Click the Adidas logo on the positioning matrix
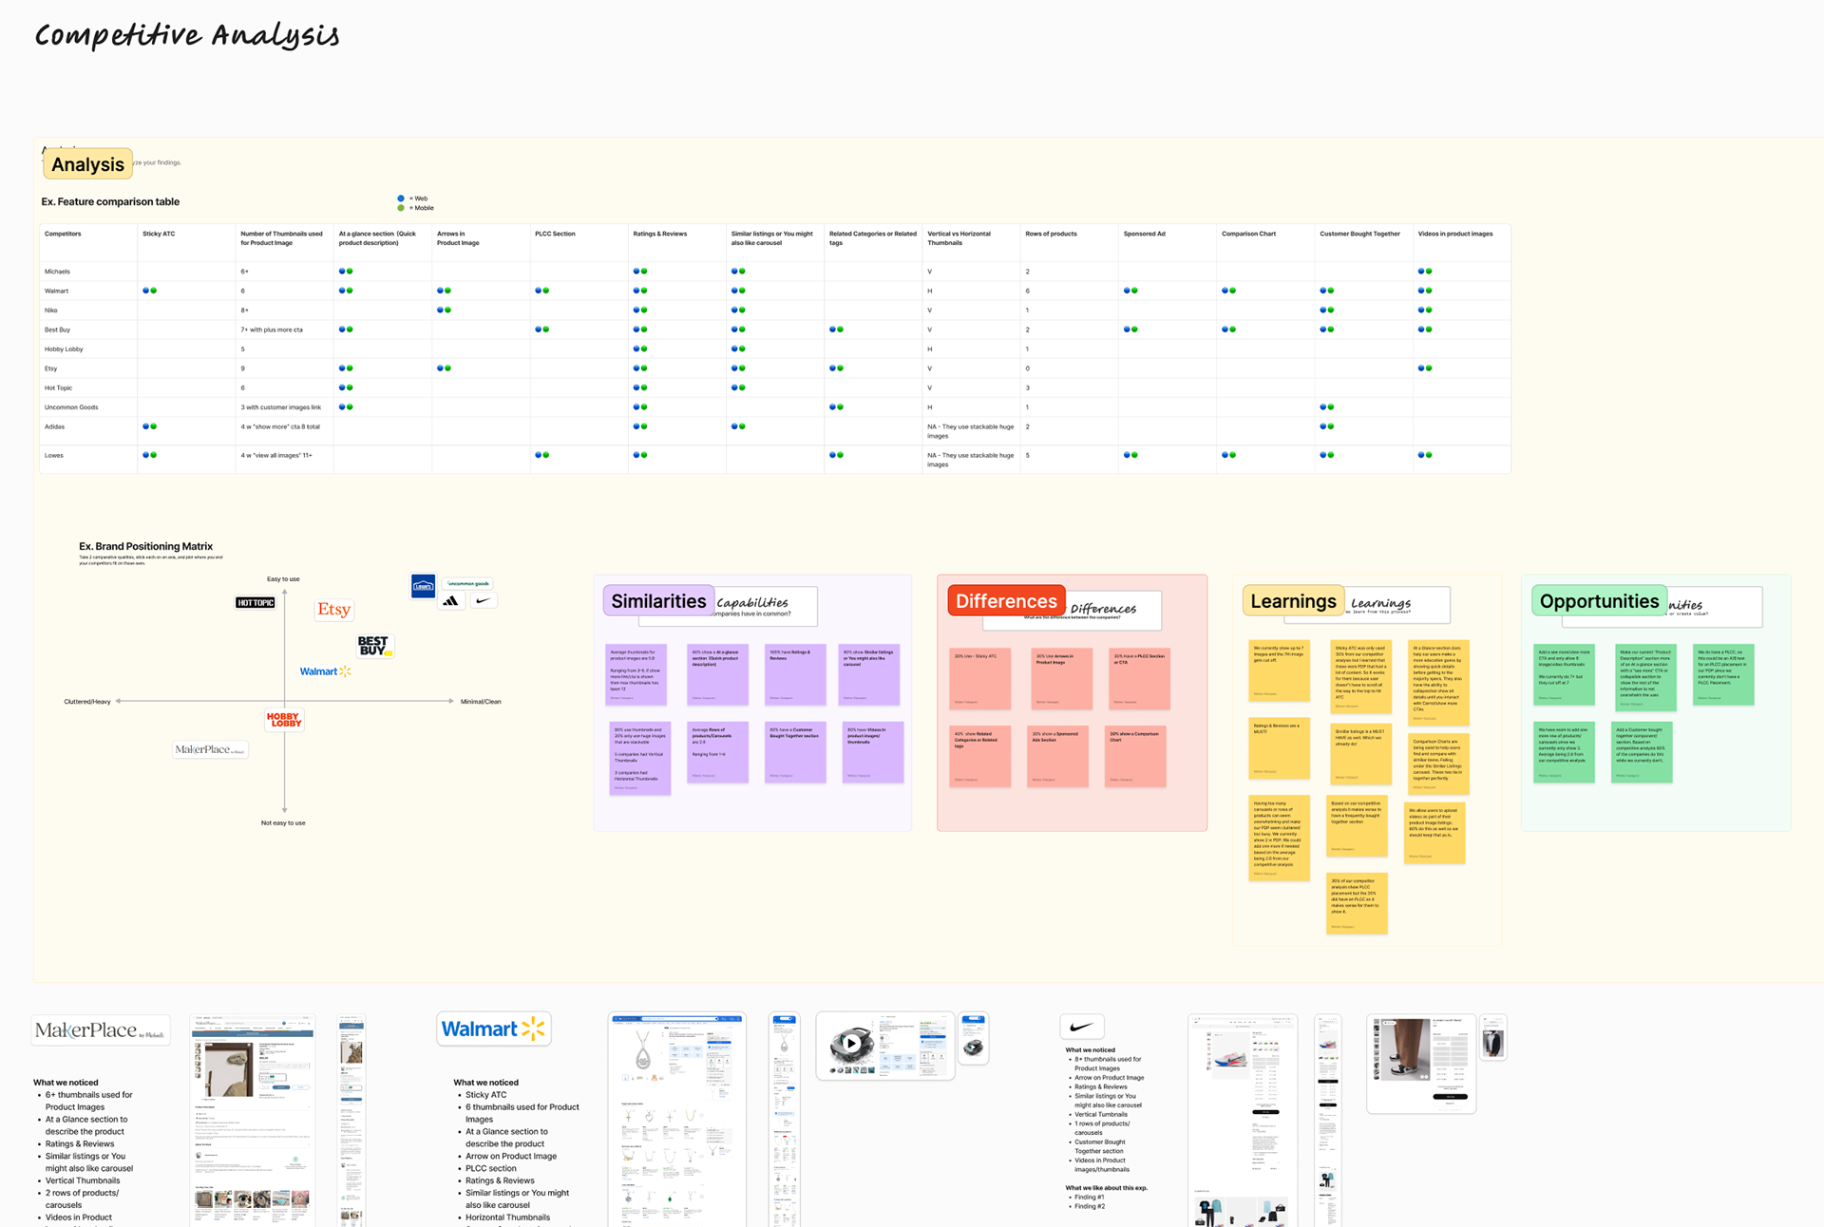1824x1227 pixels. coord(451,601)
